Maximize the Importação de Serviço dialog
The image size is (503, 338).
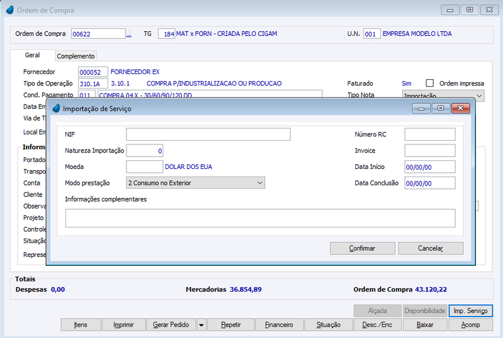[x=441, y=109]
